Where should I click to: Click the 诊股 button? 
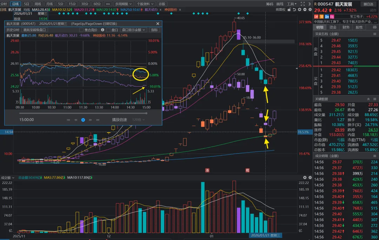tap(162, 4)
